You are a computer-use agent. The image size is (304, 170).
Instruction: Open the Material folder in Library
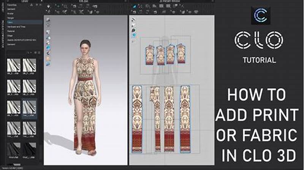pyautogui.click(x=11, y=31)
